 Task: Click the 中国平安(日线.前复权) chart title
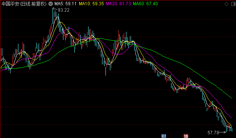click(x=24, y=4)
